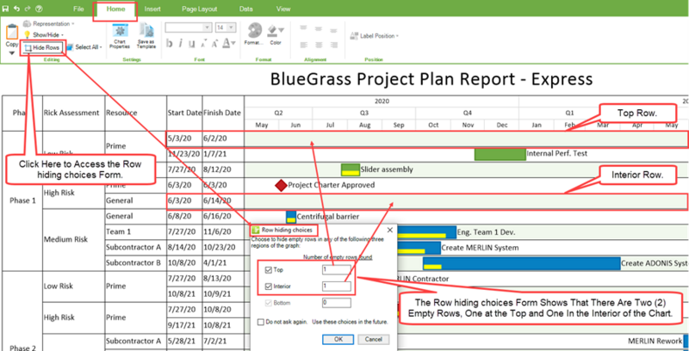Open Chart Properties settings icon
Viewport: 689px width, 351px height.
pos(119,36)
